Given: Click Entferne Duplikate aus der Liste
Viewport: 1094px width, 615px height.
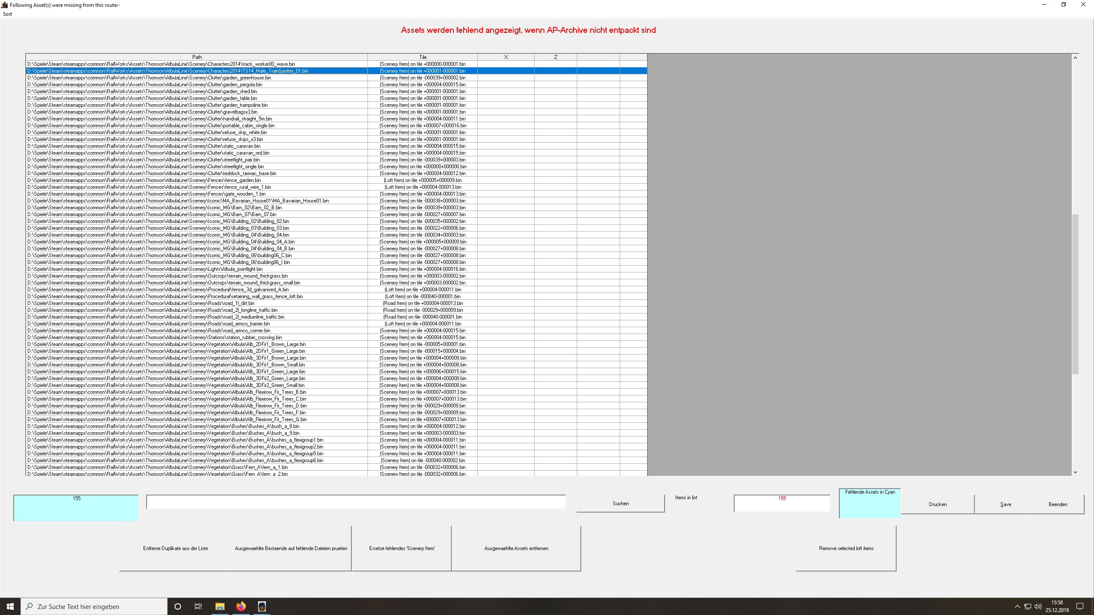Looking at the screenshot, I should (175, 548).
